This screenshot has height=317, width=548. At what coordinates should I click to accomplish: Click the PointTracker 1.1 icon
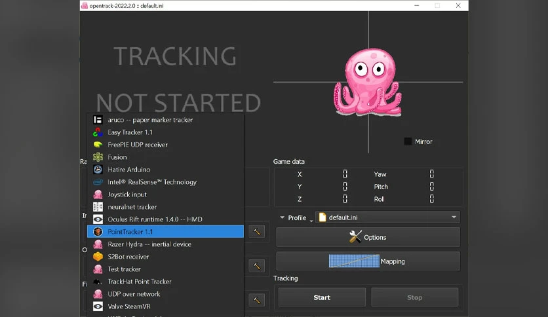98,232
